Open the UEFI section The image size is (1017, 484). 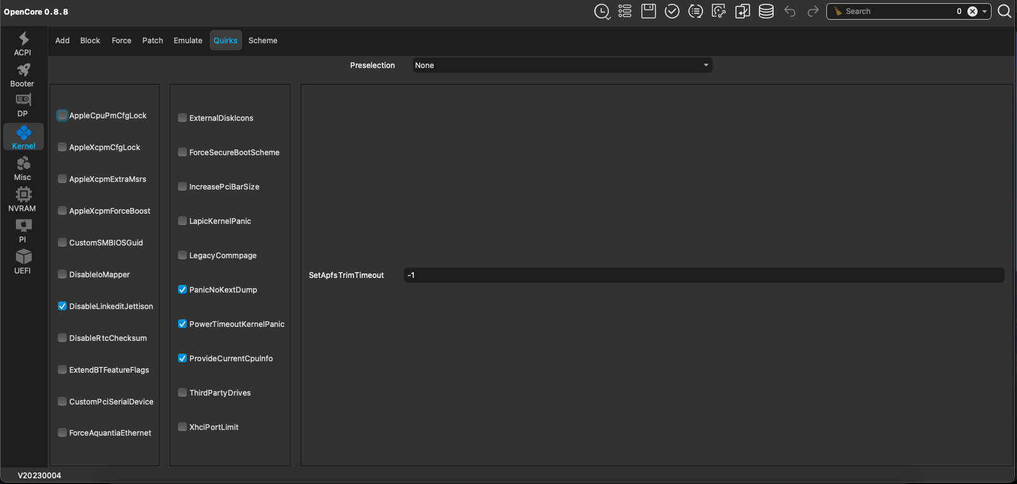23,262
